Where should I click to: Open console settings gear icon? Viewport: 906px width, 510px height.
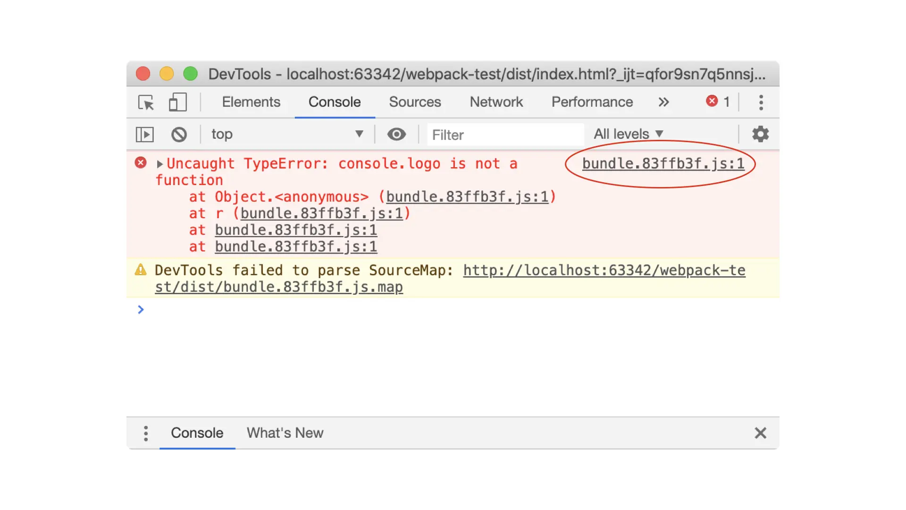[760, 135]
